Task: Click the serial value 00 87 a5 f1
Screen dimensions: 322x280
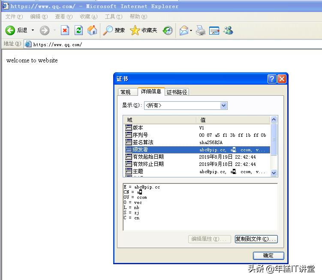Action: click(232, 135)
